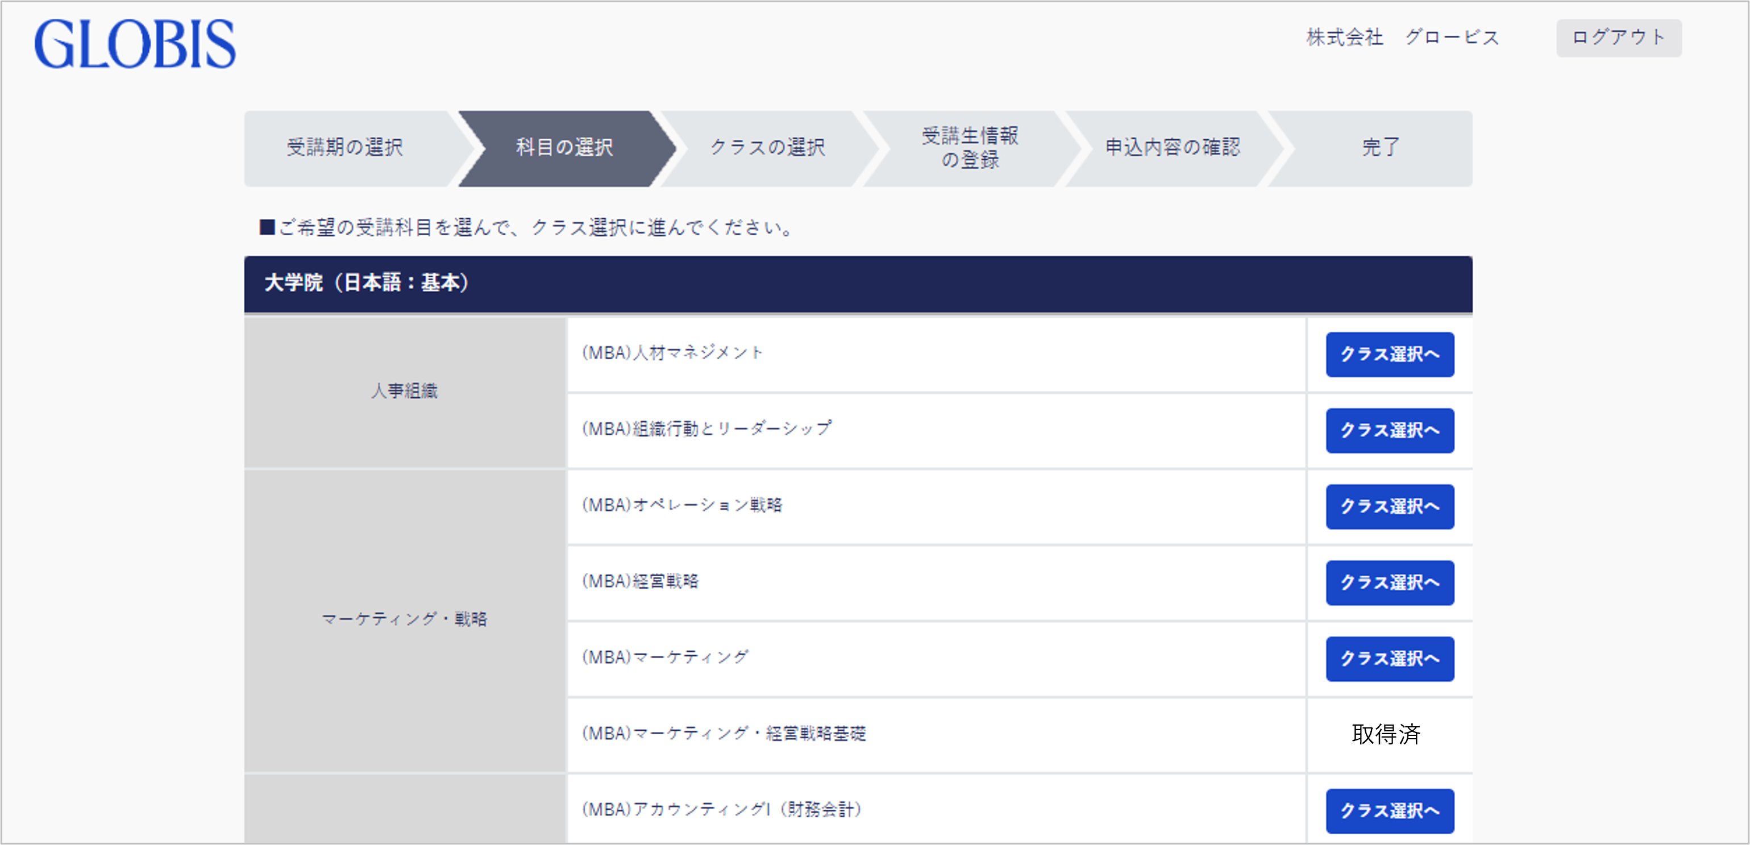Click the ログアウト button
This screenshot has height=845, width=1750.
(1619, 39)
